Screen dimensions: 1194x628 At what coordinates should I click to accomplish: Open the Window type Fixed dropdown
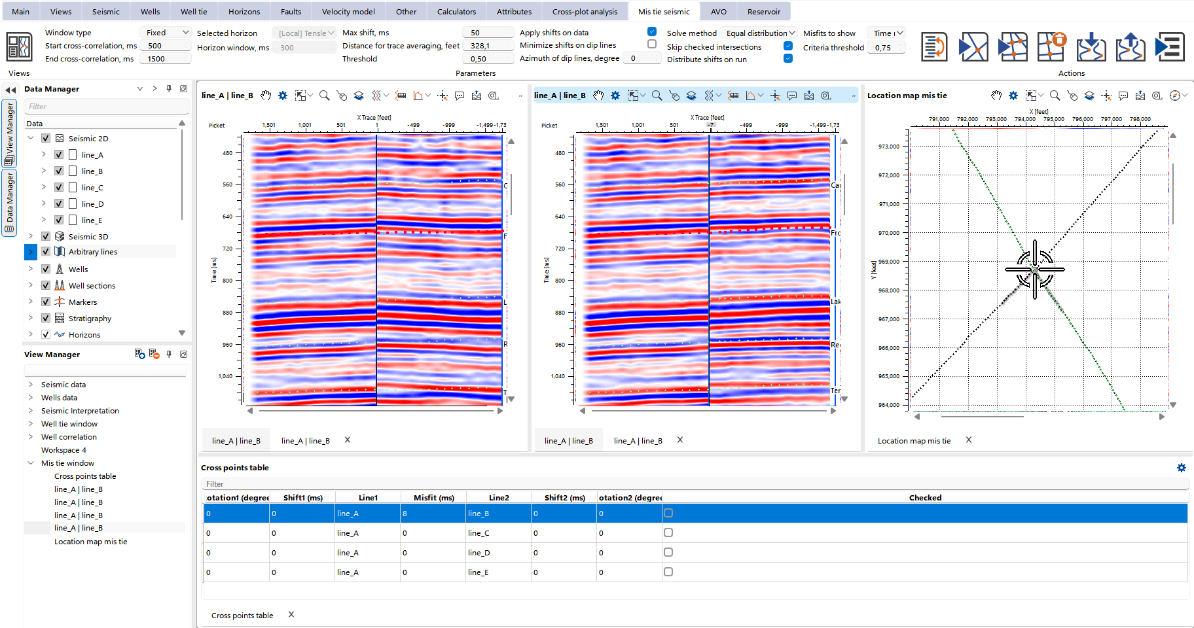pyautogui.click(x=166, y=33)
